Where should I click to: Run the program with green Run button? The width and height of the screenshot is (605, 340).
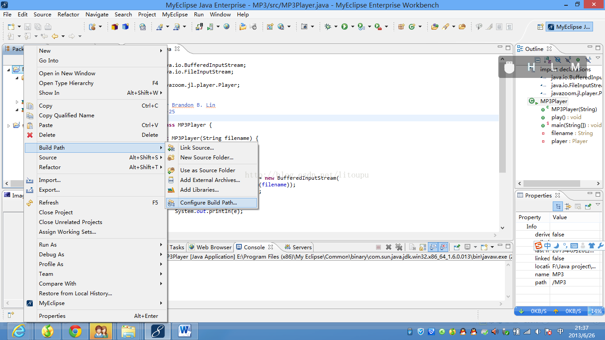pyautogui.click(x=345, y=27)
